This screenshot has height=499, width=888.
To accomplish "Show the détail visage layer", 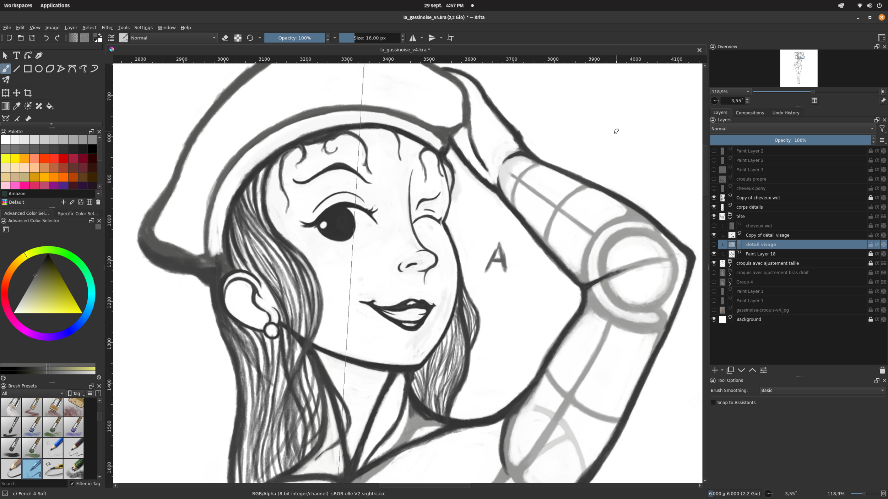I will tap(714, 245).
